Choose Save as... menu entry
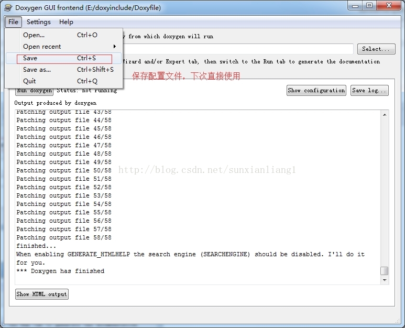The image size is (405, 328). 63,70
